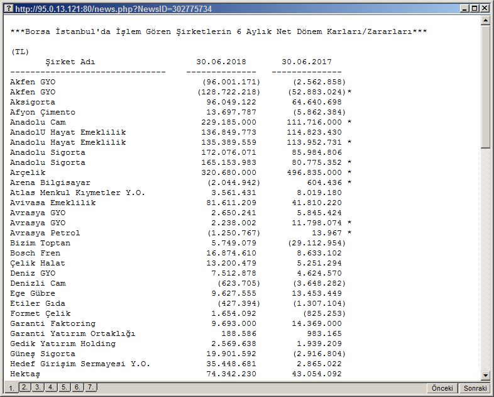Screen dimensions: 494x397
Task: Click Güneş Sigorta 2017 value (2.916.804)
Action: point(319,354)
